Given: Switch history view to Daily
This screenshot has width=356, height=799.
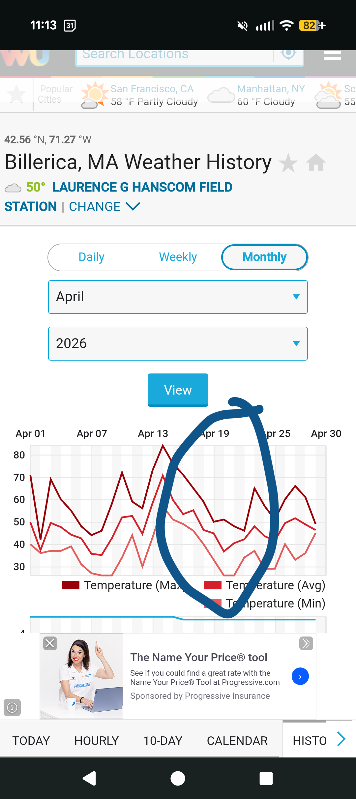Looking at the screenshot, I should point(91,257).
